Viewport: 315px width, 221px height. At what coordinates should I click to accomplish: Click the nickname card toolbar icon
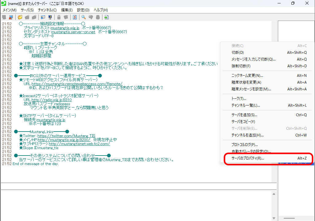point(43,17)
